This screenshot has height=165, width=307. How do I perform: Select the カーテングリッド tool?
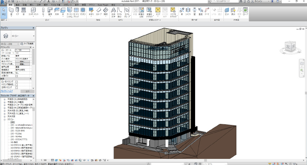point(76,12)
